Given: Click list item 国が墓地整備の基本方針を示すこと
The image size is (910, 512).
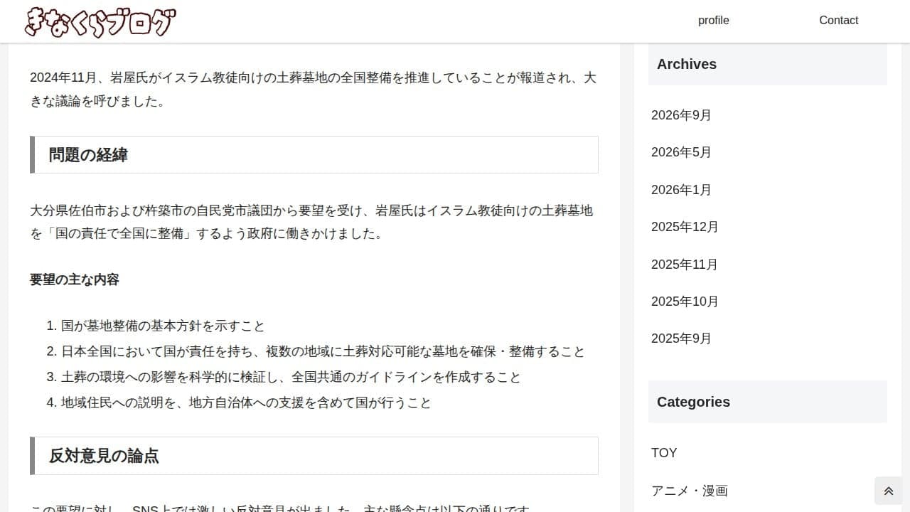Looking at the screenshot, I should [163, 326].
